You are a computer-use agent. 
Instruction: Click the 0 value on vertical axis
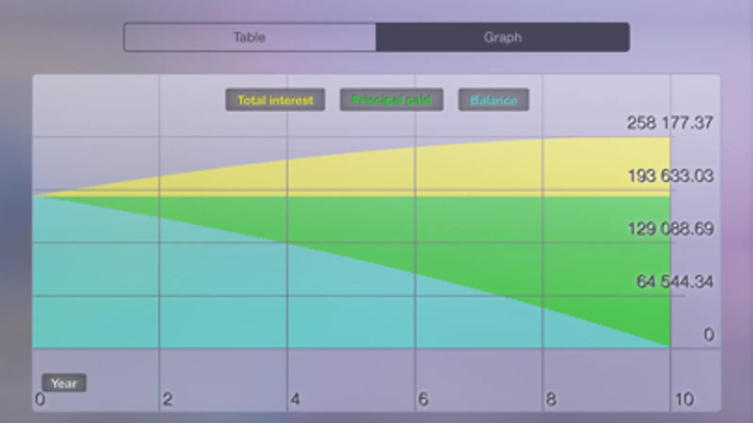(709, 335)
